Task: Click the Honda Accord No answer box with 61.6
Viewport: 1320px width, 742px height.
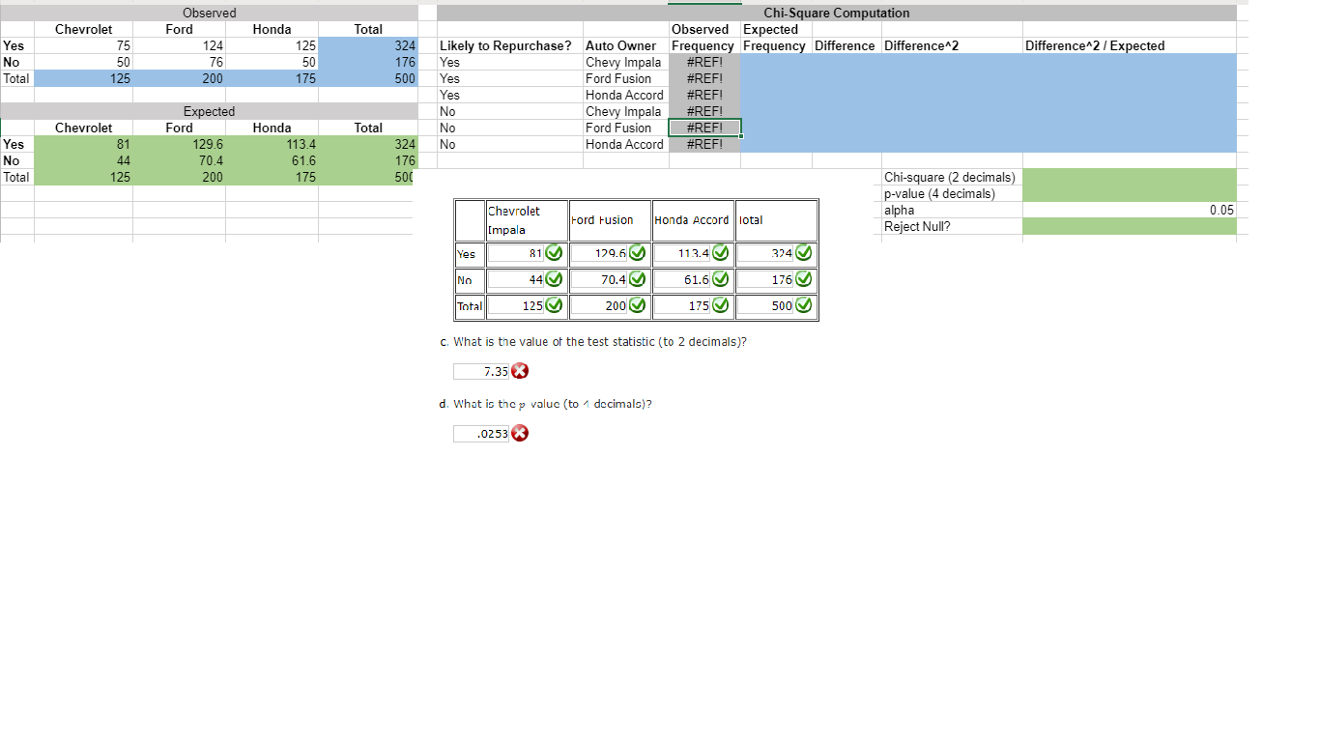Action: coord(681,280)
